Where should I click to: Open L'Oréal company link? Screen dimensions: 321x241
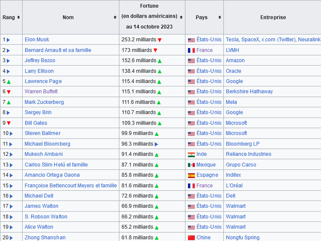(x=234, y=186)
